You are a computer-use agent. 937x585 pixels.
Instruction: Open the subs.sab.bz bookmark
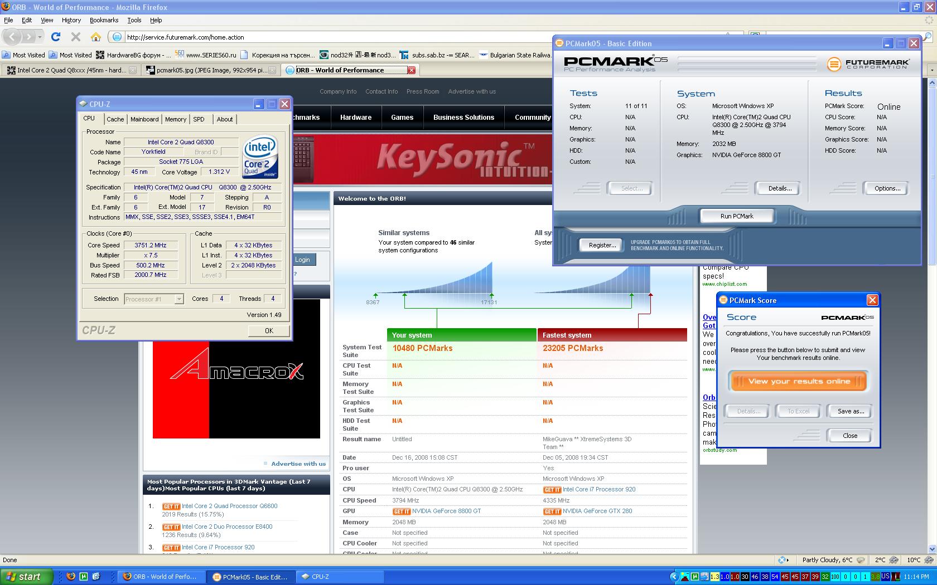click(438, 55)
